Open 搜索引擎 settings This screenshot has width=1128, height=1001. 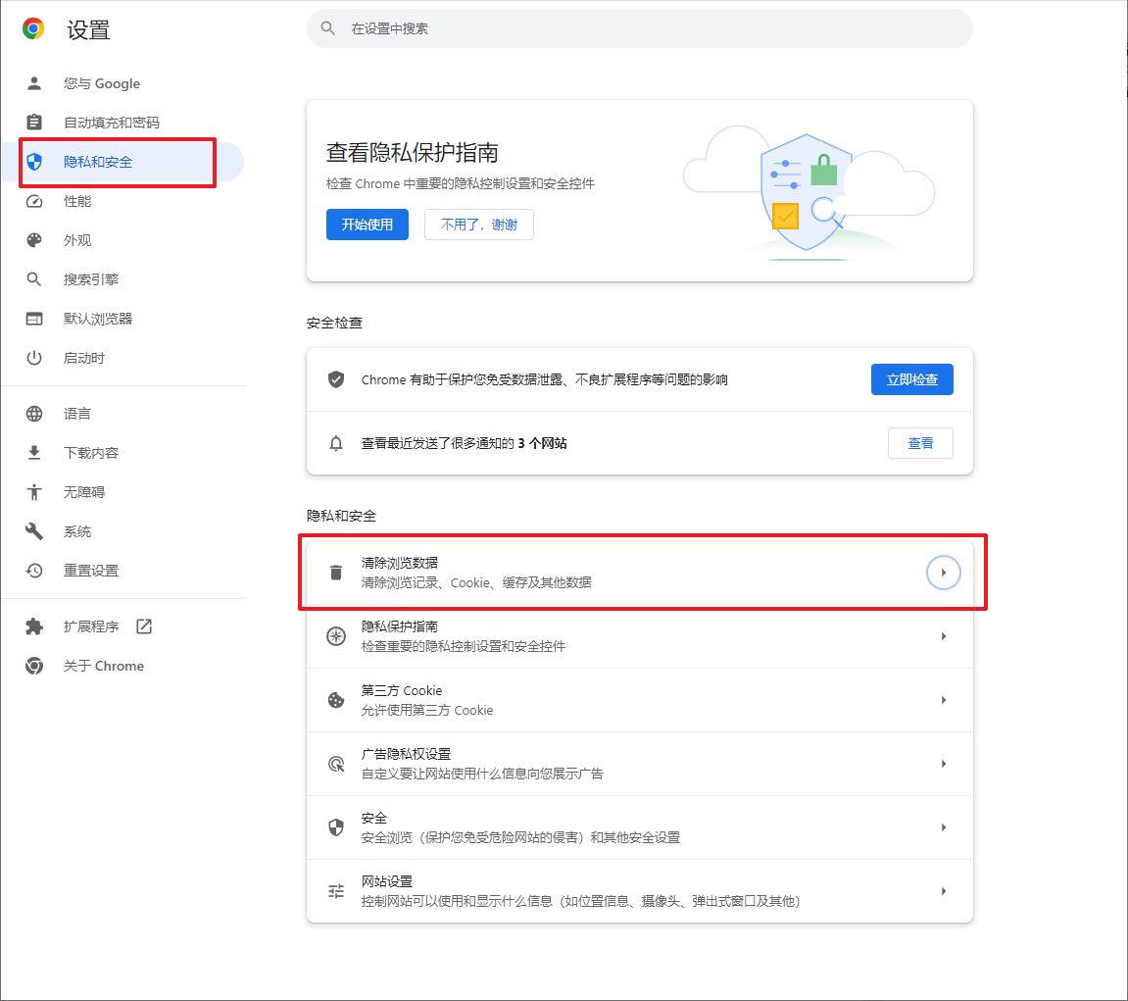[x=123, y=279]
